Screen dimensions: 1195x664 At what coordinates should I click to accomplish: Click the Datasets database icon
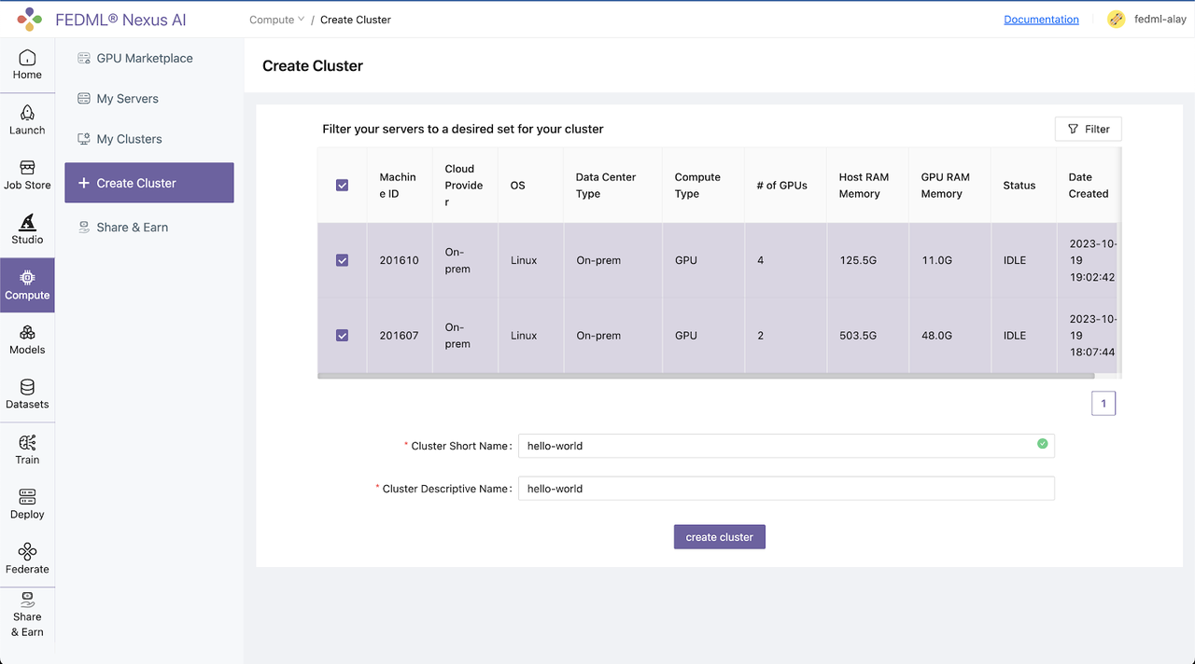tap(27, 387)
